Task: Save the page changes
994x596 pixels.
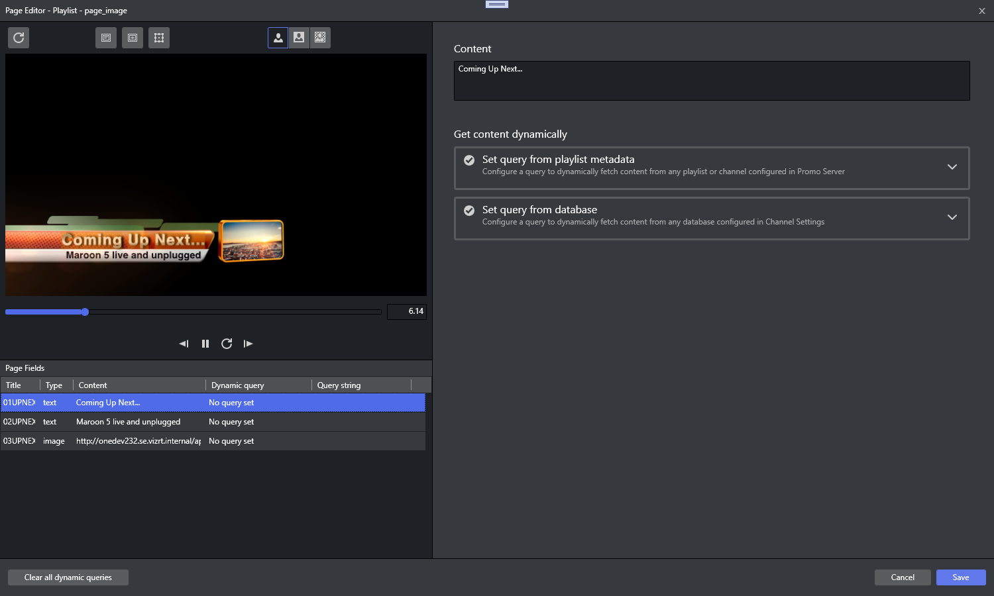Action: click(x=960, y=577)
